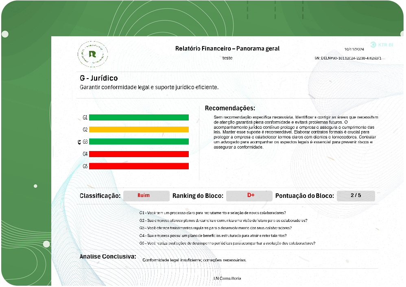This screenshot has height=287, width=406.
Task: Click the G3 question about treinamentos regulares
Action: click(x=216, y=228)
